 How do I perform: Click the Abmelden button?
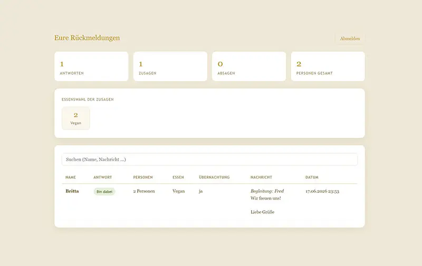point(350,38)
